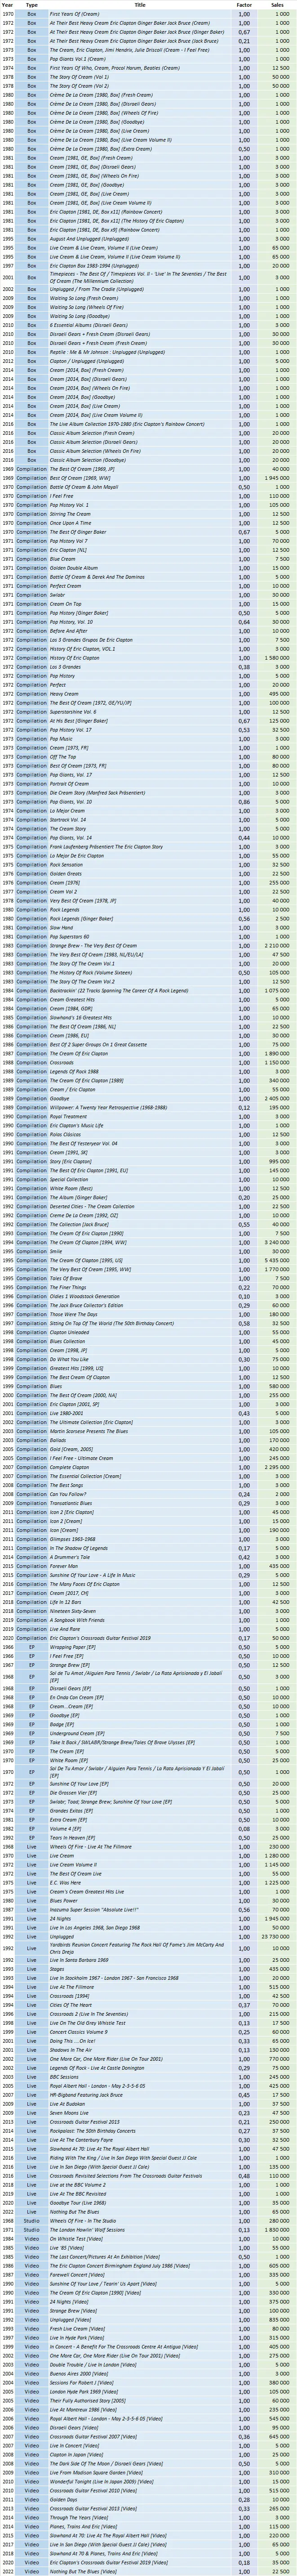Viewport: 297px width, 2576px height.
Task: Select 'Life In 12 Bars' title
Action: tap(66, 1602)
